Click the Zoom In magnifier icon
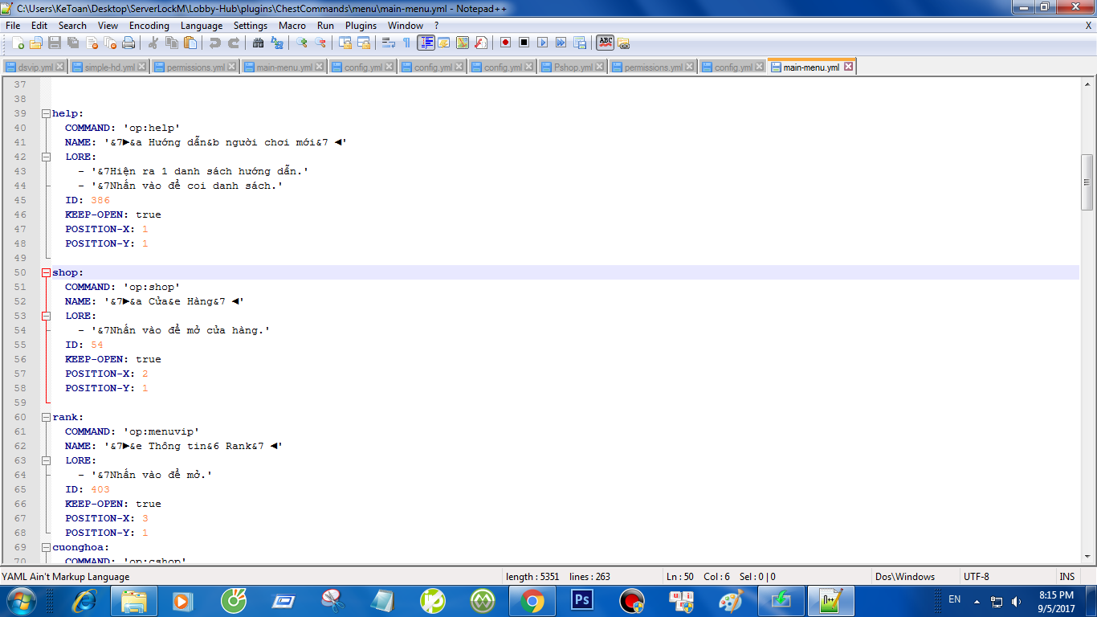1097x617 pixels. point(302,43)
